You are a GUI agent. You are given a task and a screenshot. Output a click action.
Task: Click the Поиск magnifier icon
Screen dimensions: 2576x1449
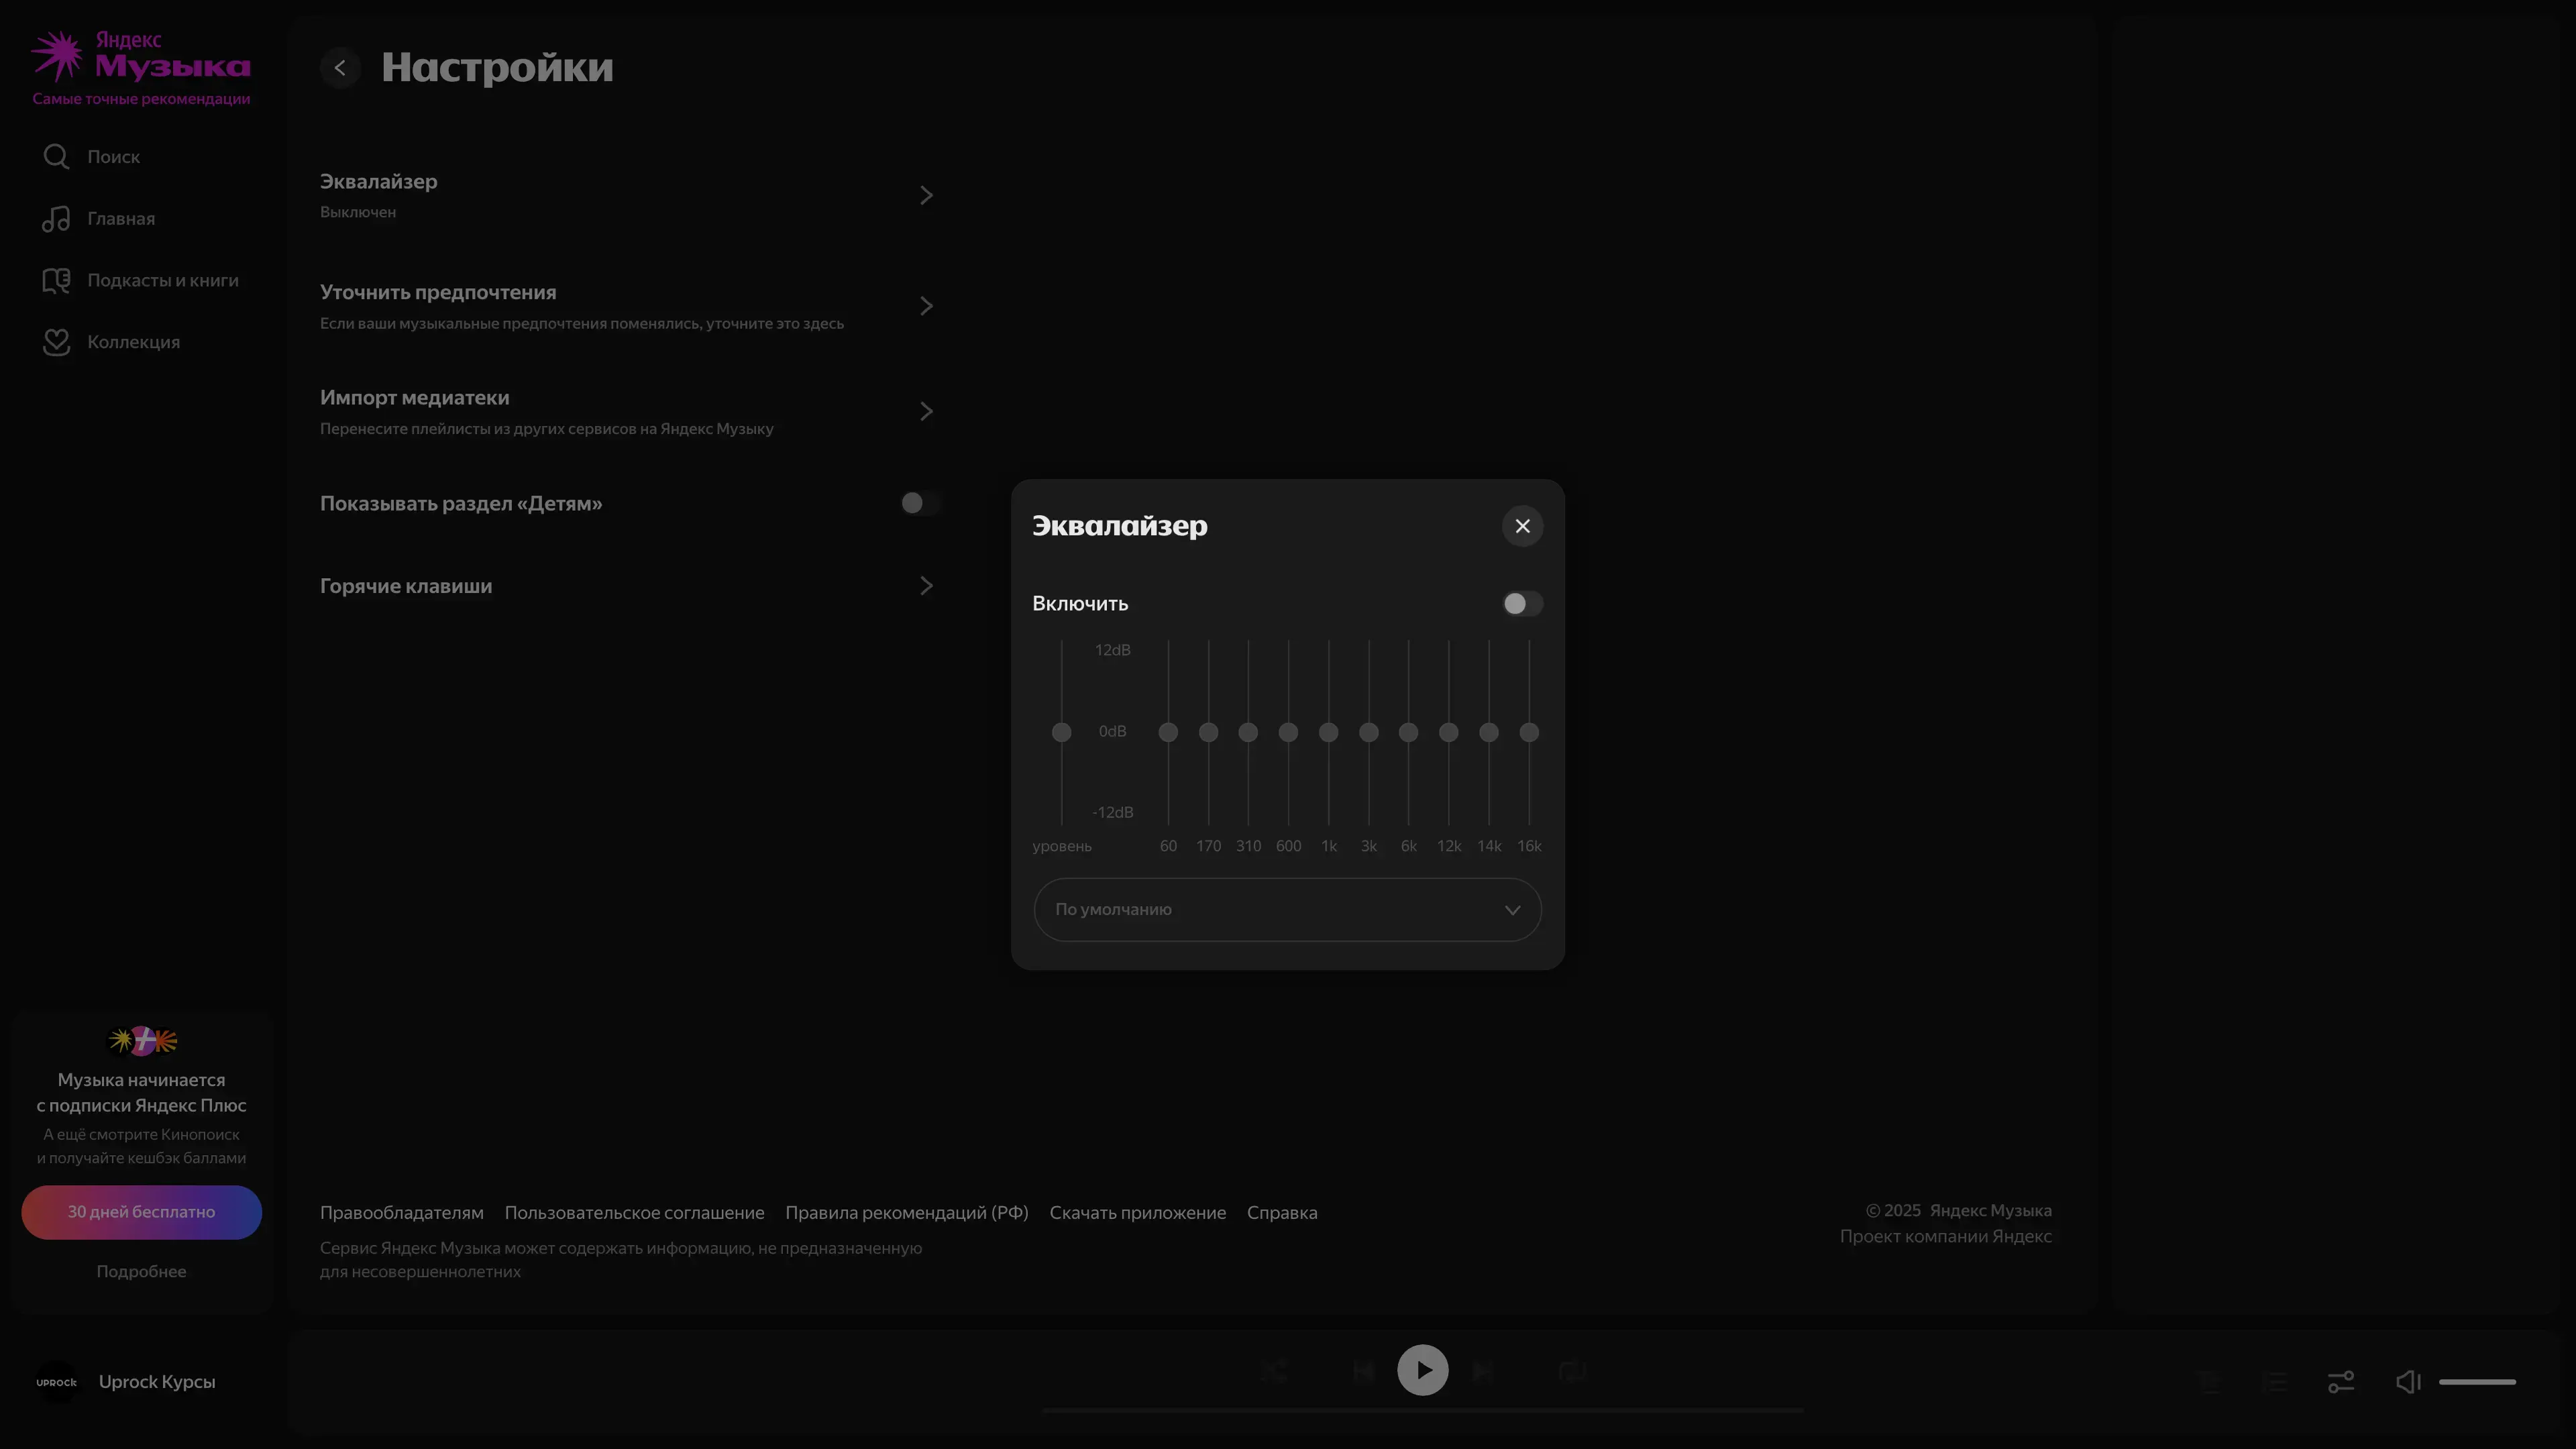[x=56, y=157]
